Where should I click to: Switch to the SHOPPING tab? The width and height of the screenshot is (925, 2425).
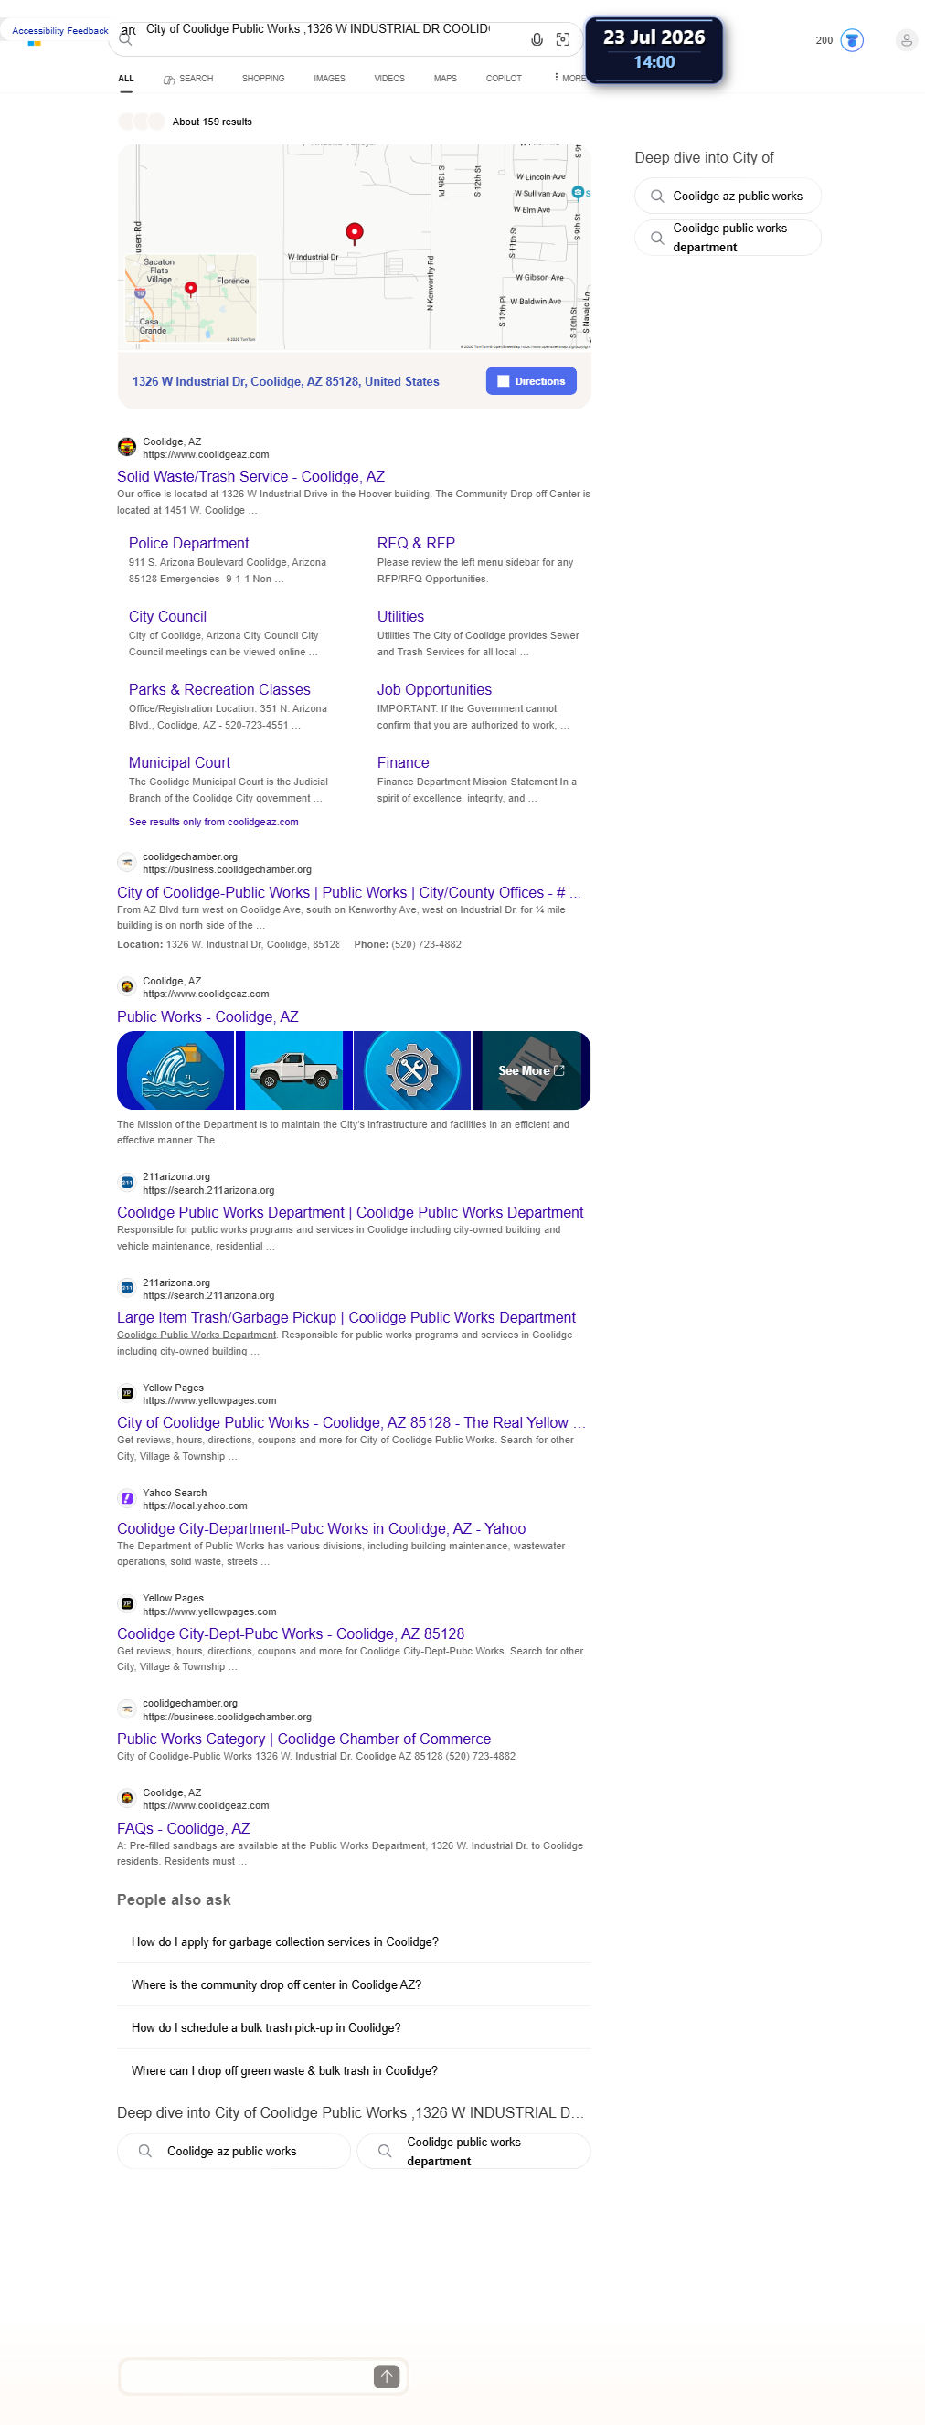262,78
